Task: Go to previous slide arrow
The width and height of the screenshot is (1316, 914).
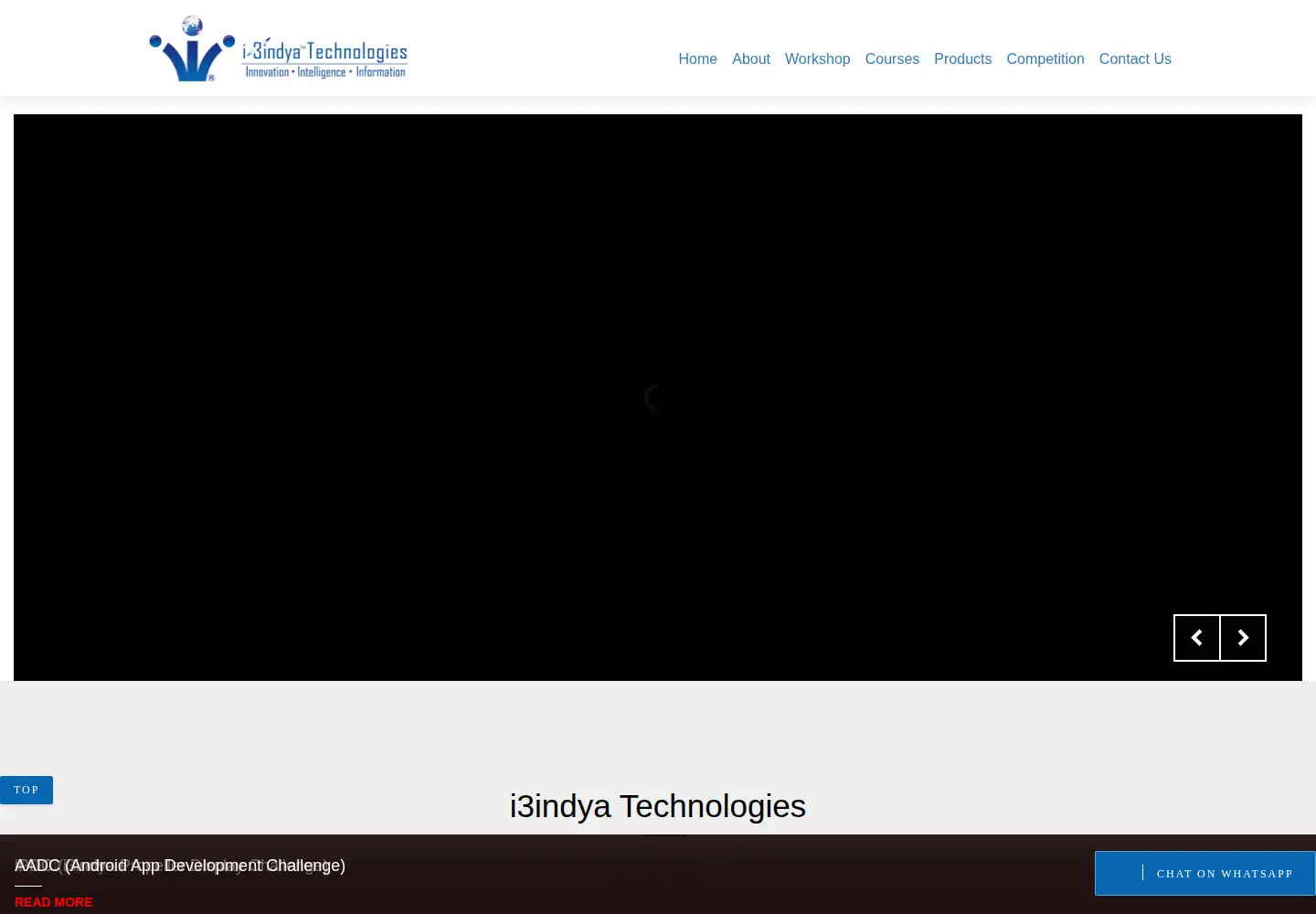Action: click(x=1197, y=638)
